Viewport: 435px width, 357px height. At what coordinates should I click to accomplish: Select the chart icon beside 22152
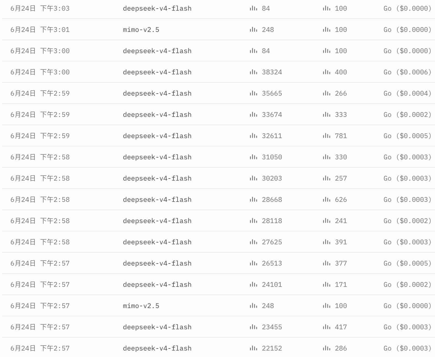[x=253, y=348]
